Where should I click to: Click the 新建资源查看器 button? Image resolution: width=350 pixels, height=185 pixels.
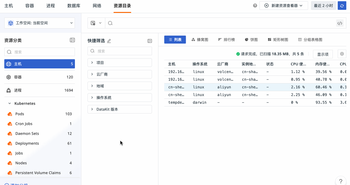click(283, 6)
